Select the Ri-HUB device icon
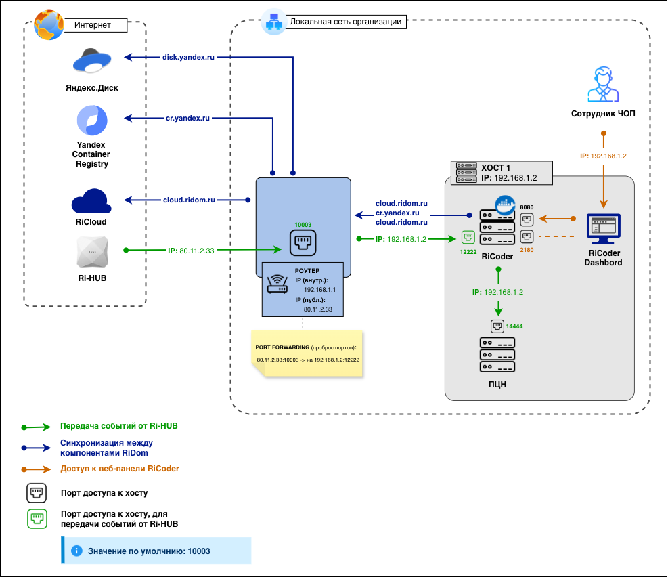The height and width of the screenshot is (577, 668). coord(91,251)
